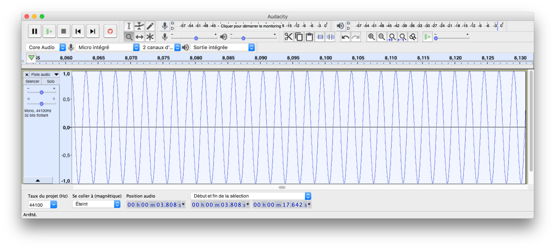Select the Zoom magnifier tool
This screenshot has width=555, height=249.
click(129, 37)
